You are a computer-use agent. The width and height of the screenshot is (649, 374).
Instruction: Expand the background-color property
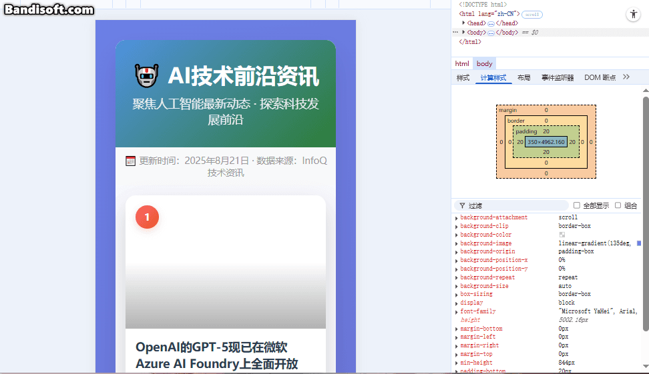[457, 235]
